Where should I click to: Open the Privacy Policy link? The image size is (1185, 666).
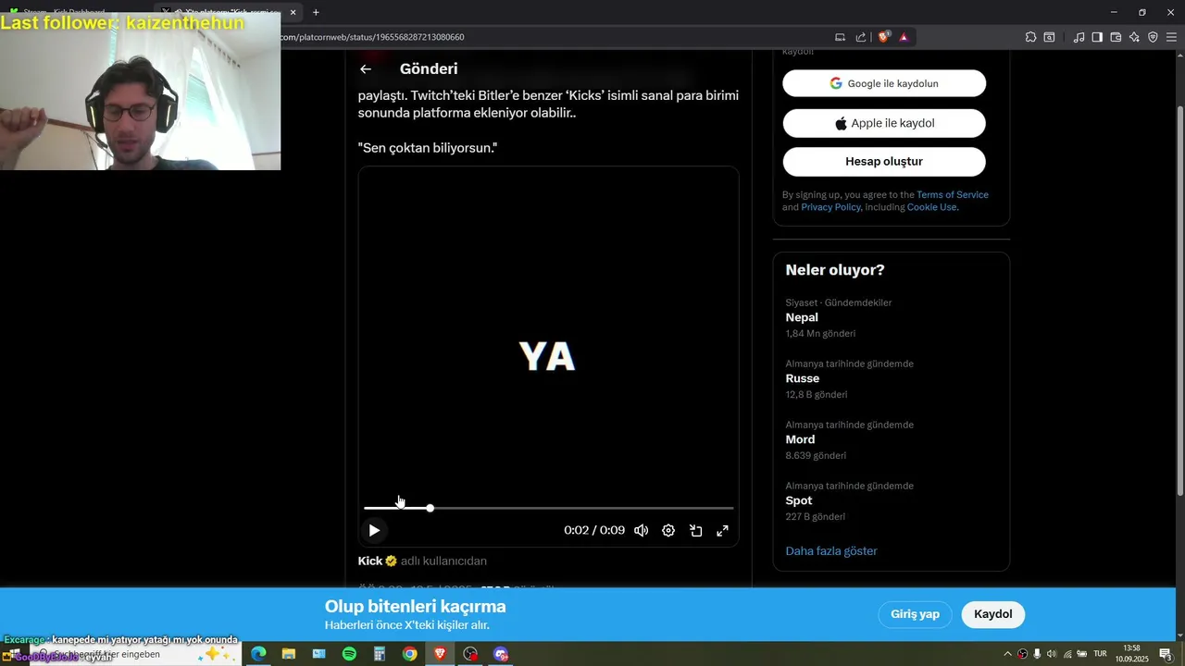(830, 207)
